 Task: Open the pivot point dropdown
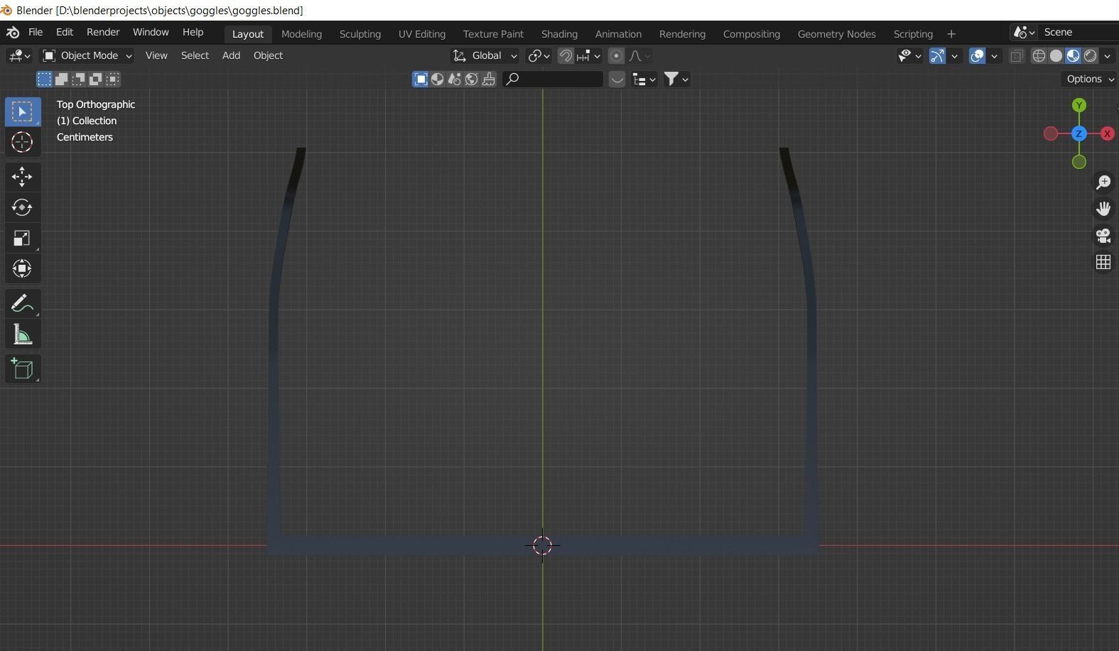538,55
